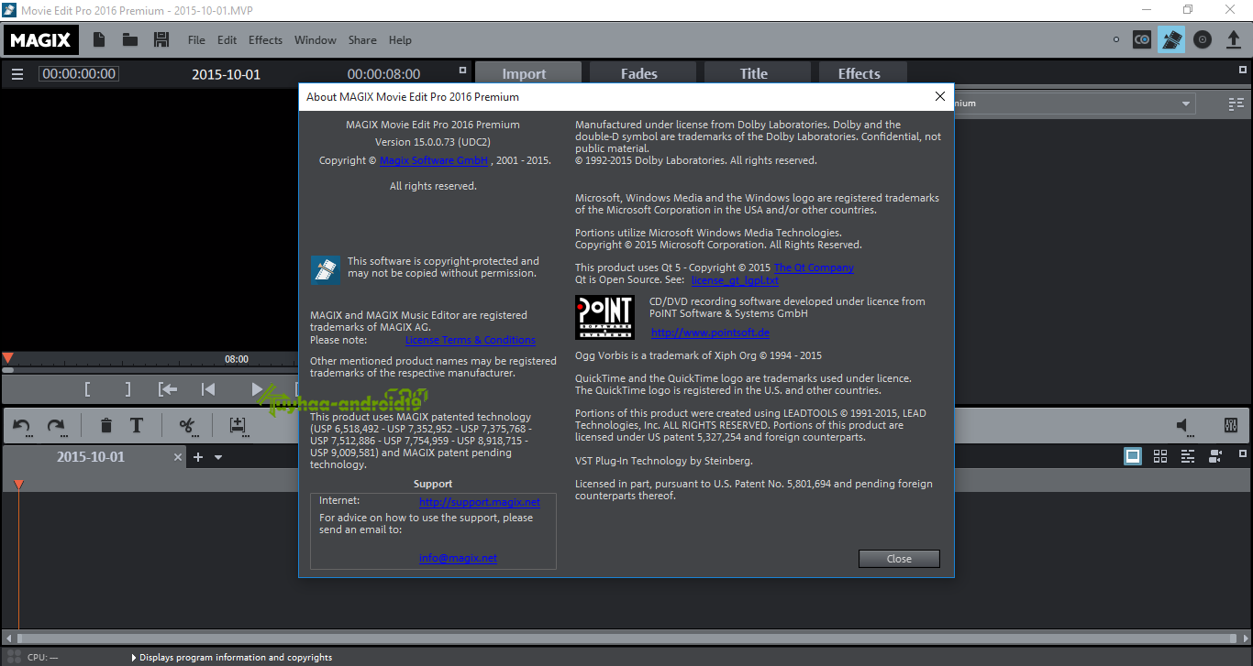1253x666 pixels.
Task: Open the File menu
Action: [x=196, y=40]
